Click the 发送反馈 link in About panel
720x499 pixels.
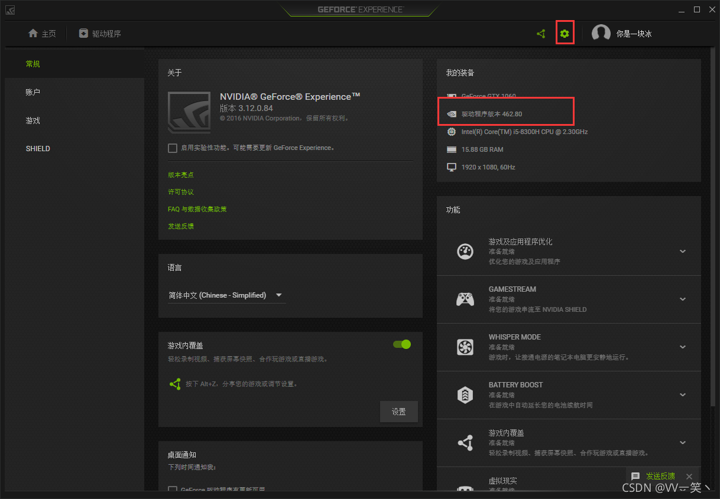(181, 226)
